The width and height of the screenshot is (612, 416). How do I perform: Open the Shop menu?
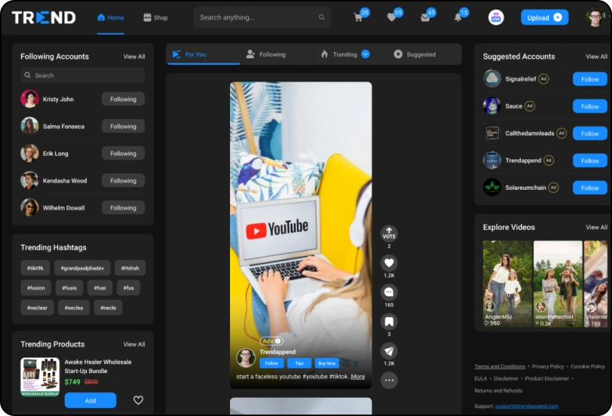155,17
